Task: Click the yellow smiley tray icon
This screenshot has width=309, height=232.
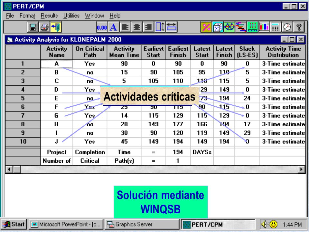Action: pyautogui.click(x=274, y=224)
